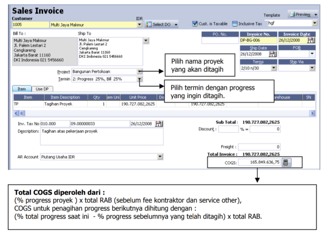Click the Qty cell showing 1
The height and width of the screenshot is (235, 323).
(97, 104)
